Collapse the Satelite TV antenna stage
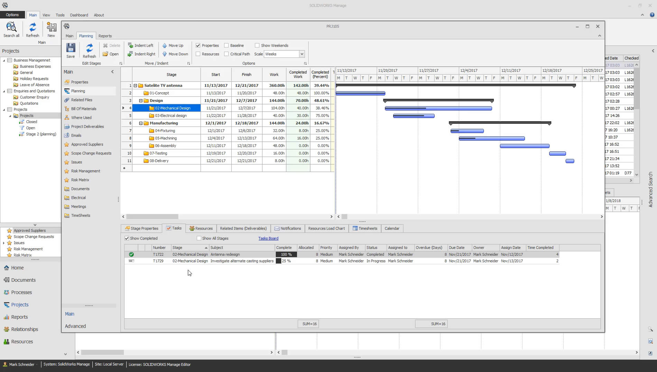Screen dimensions: 657x372 pyautogui.click(x=135, y=85)
